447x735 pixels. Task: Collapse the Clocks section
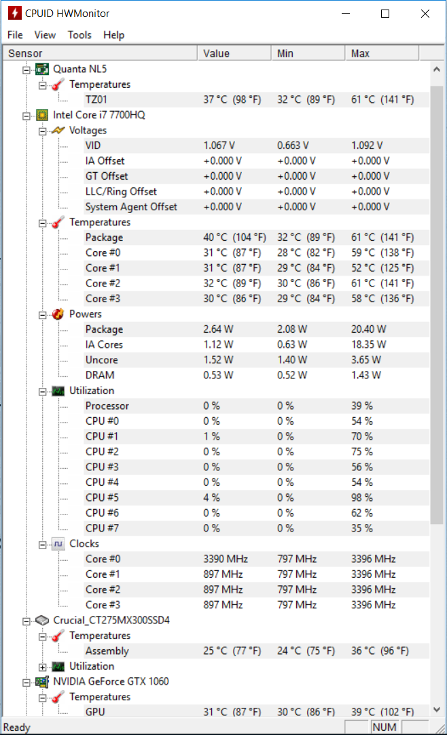[x=43, y=545]
